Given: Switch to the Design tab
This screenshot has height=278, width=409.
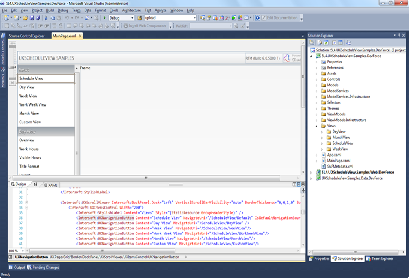Looking at the screenshot, I should point(19,184).
